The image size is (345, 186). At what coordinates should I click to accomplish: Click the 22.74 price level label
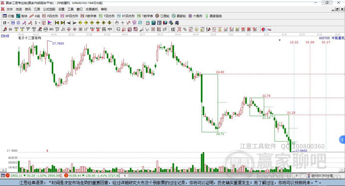(266, 96)
